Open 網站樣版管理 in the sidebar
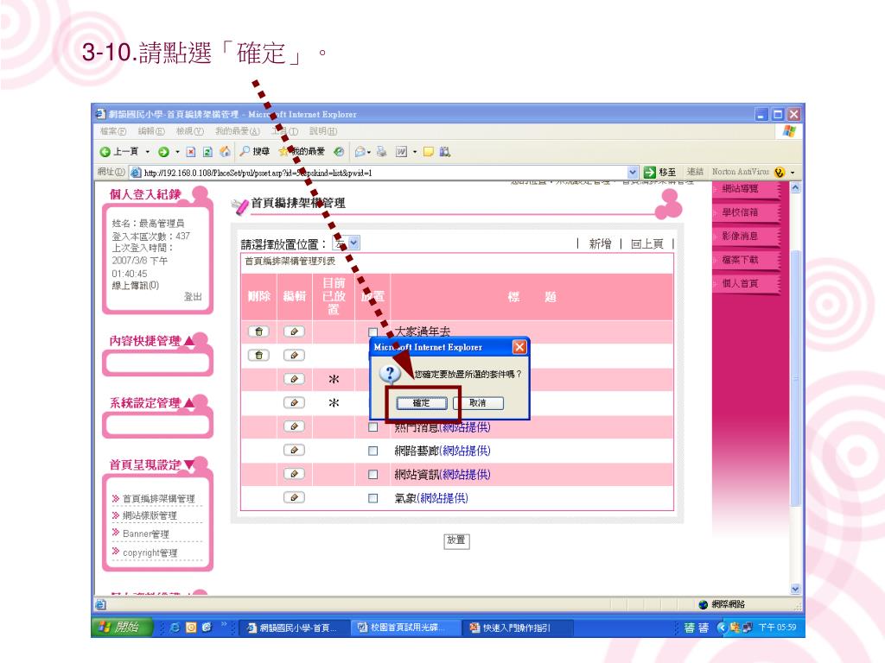885x663 pixels. click(150, 515)
